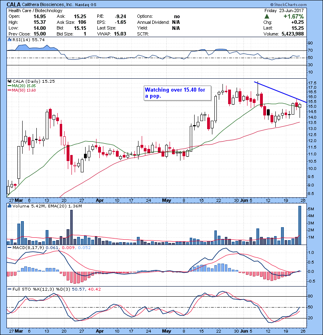
Task: Click the tallest volume bar on 23-Jun
Action: tap(300, 225)
